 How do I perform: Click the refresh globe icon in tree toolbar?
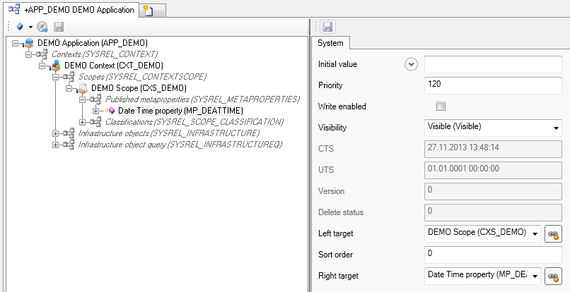pyautogui.click(x=42, y=27)
